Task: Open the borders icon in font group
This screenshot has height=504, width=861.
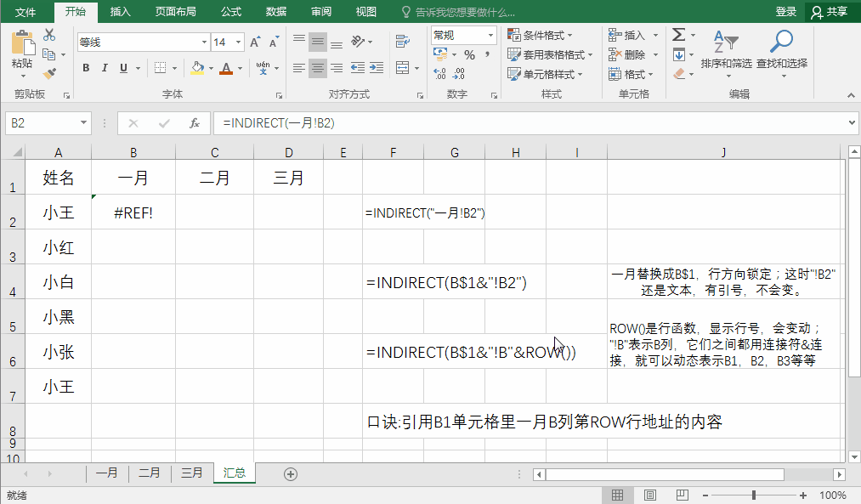Action: [160, 68]
